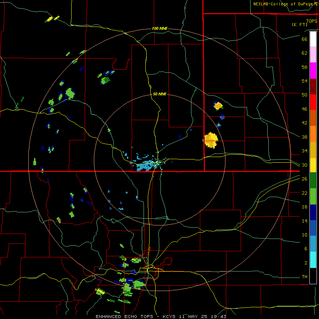This screenshot has width=319, height=319.
Task: Click the 62 legend value
Action: point(304,53)
